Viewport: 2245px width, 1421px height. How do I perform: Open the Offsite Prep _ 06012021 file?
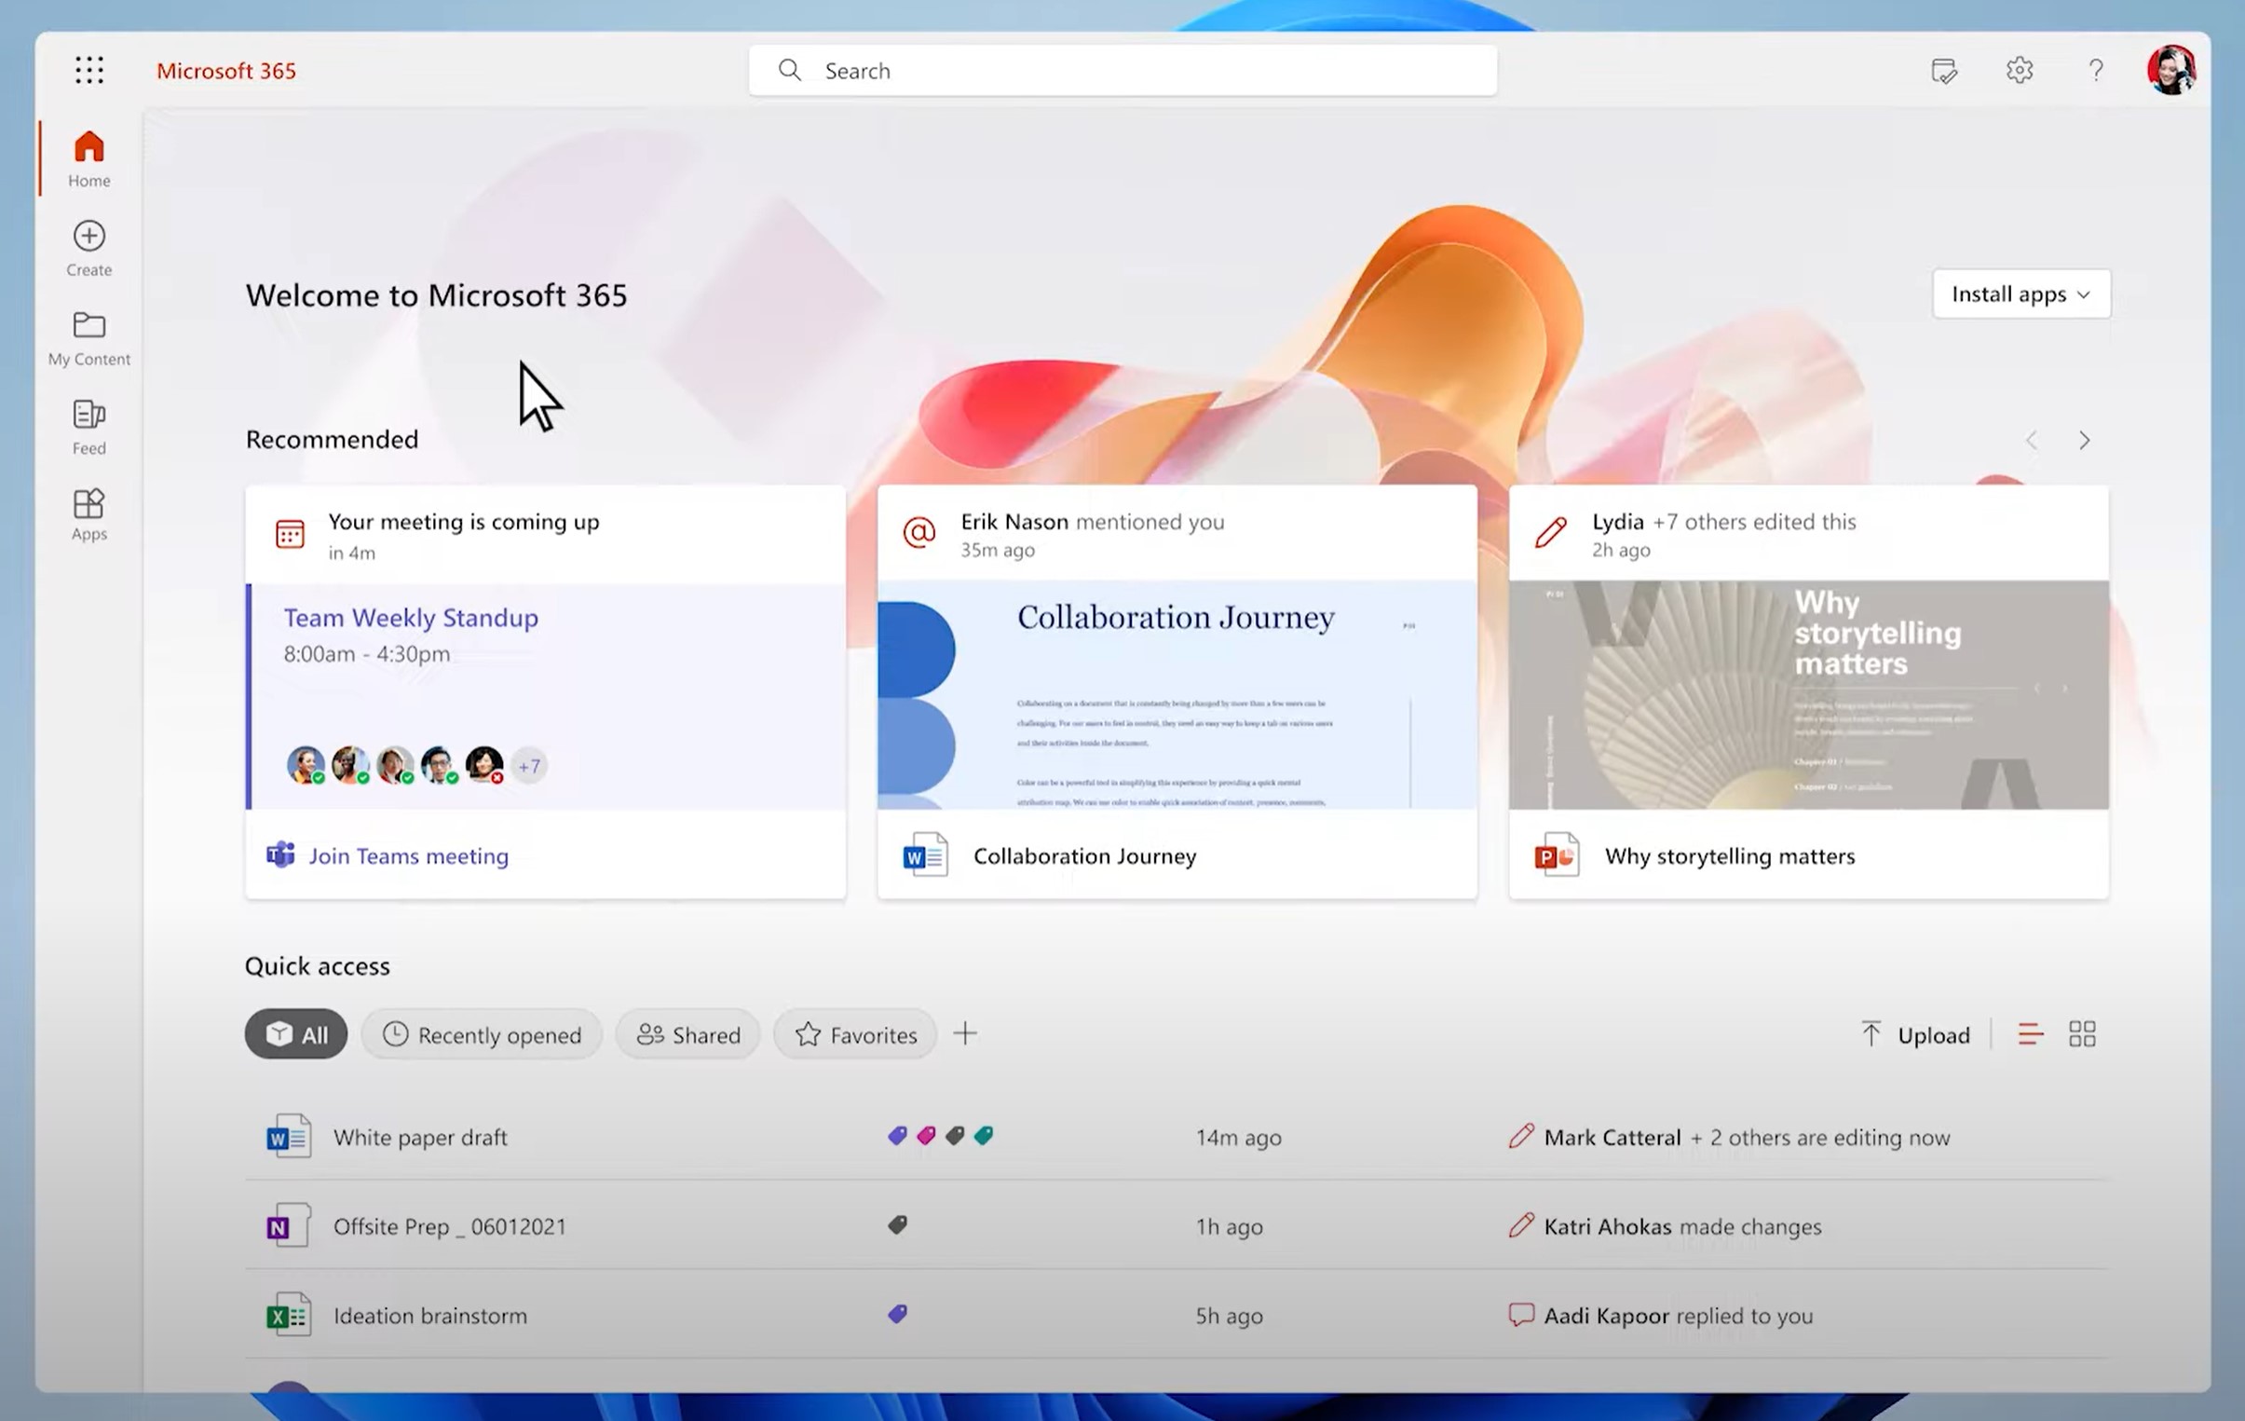pos(449,1226)
